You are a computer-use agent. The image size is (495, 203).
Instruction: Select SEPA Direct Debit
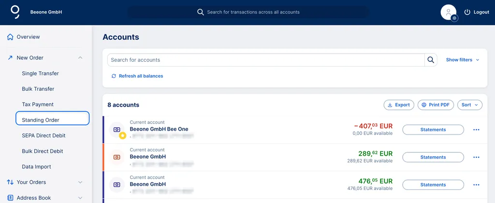click(x=44, y=135)
